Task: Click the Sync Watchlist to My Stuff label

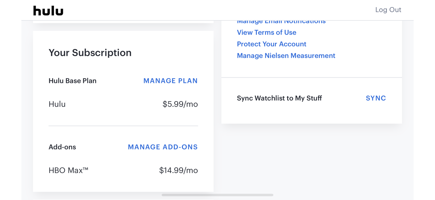Action: coord(279,98)
